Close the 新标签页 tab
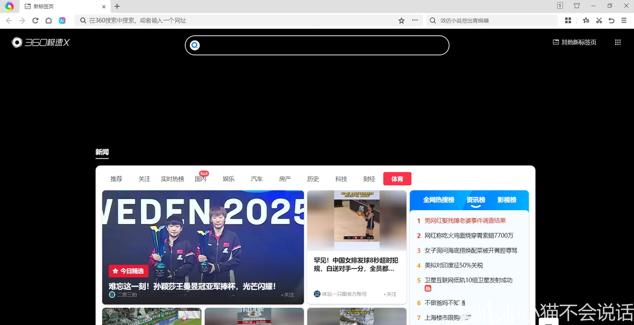Screen dimensions: 634x325 tap(104, 6)
